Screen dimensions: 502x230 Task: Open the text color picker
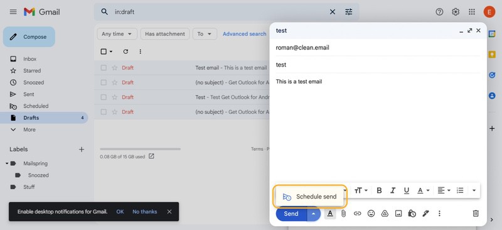(x=423, y=190)
